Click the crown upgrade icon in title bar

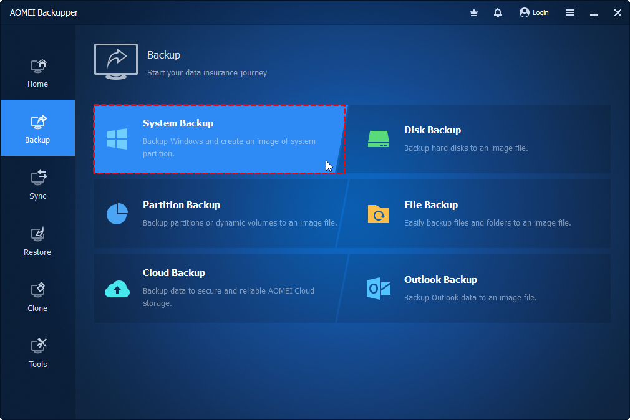(474, 13)
